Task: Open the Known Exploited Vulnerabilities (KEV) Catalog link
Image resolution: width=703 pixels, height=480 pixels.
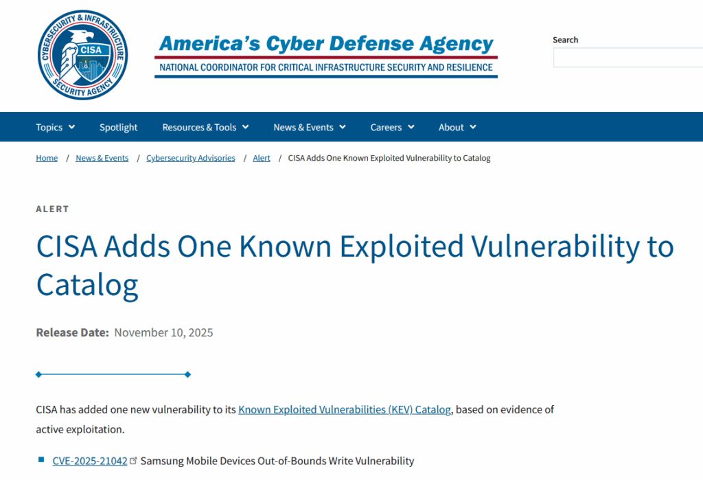Action: click(x=345, y=410)
